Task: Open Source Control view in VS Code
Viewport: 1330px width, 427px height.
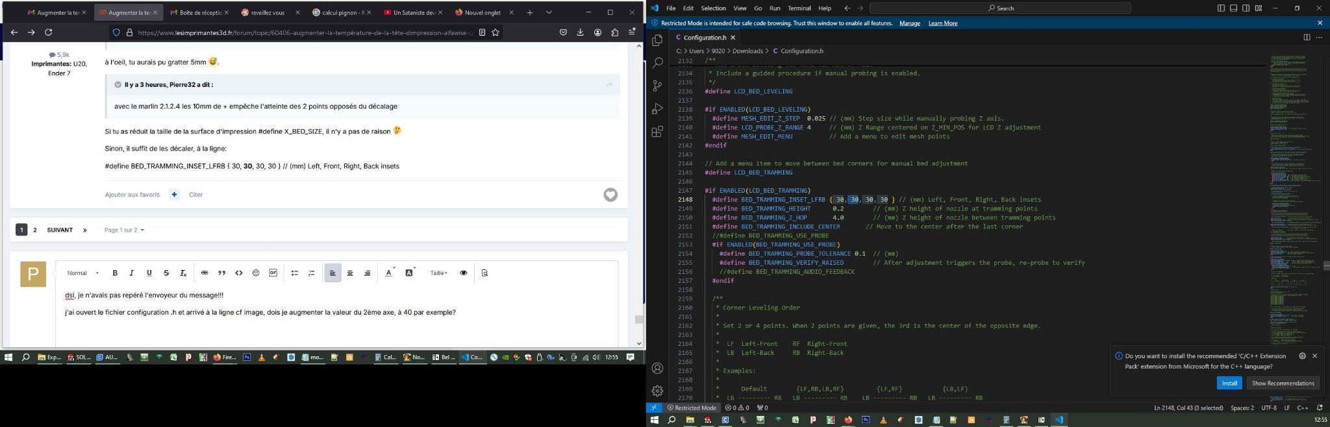Action: (657, 86)
